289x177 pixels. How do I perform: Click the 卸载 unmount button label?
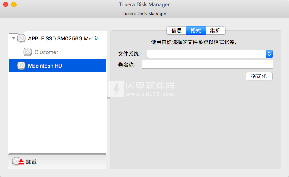tap(31, 162)
